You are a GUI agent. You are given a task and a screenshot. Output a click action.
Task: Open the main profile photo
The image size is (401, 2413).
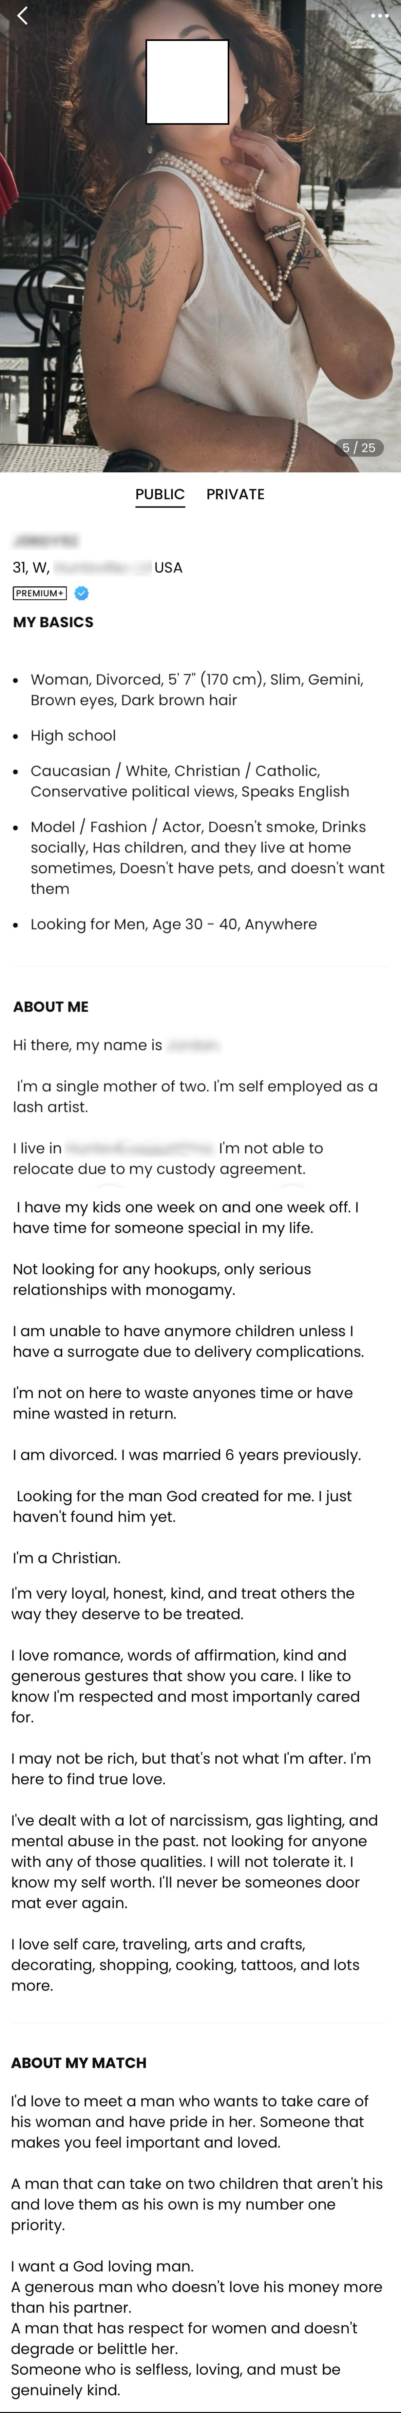click(200, 281)
